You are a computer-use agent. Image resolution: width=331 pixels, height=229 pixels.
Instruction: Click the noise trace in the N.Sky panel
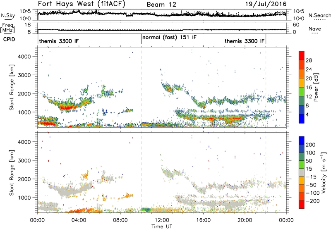click(162, 14)
